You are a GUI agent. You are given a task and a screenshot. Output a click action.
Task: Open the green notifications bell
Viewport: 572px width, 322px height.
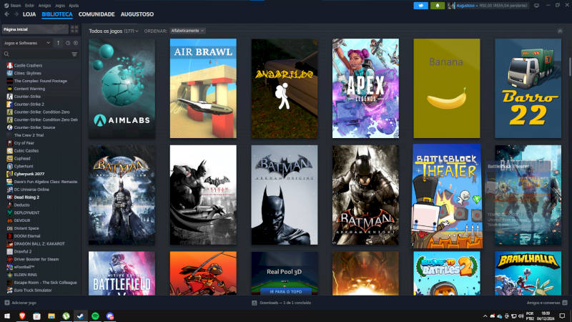tap(438, 6)
